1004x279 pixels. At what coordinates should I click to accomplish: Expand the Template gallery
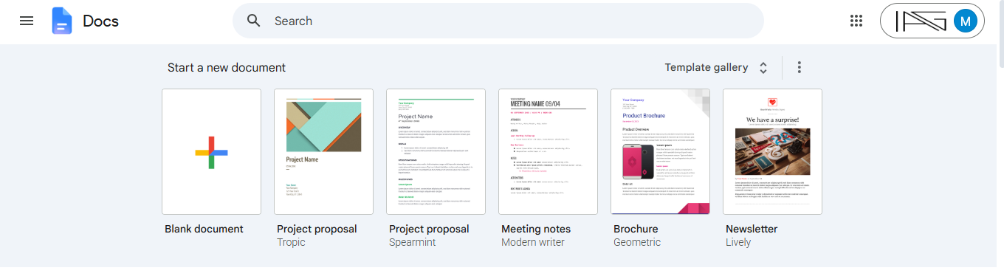point(706,67)
